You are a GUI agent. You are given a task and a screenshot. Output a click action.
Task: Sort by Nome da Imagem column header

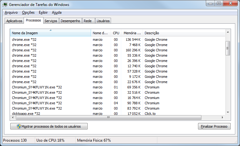[50, 33]
